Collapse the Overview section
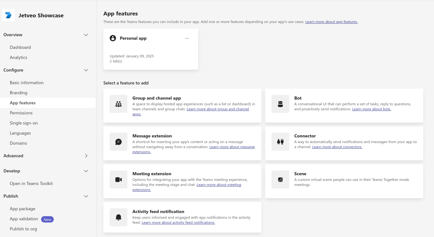Image resolution: width=434 pixels, height=237 pixels. point(86,35)
